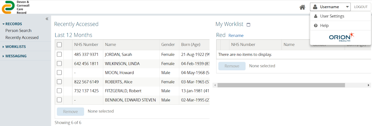Viewport: 372px width, 126px height.
Task: Open Person Search in sidebar
Action: (x=18, y=31)
